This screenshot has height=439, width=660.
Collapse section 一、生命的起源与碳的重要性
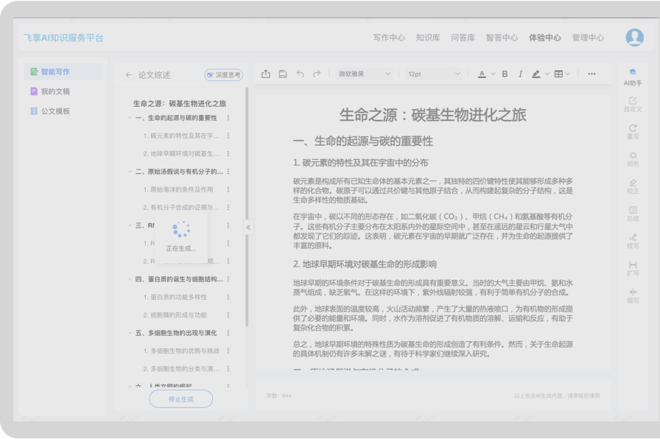[130, 118]
